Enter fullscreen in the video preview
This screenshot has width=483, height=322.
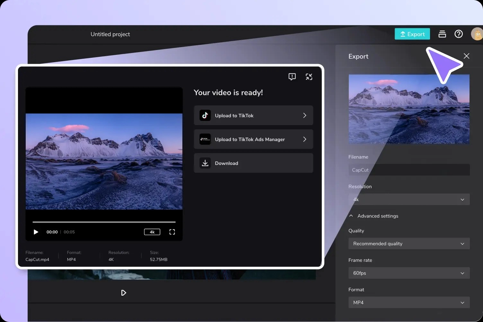[x=172, y=232]
